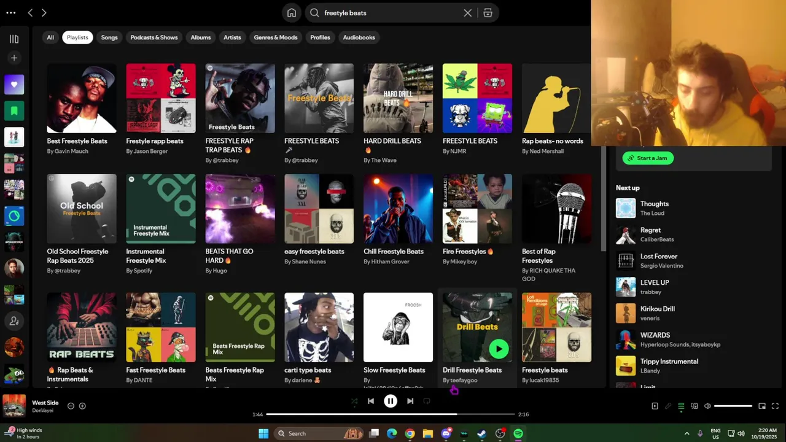This screenshot has height=442, width=786.
Task: Open the blue circle playlist in sidebar
Action: pyautogui.click(x=14, y=215)
